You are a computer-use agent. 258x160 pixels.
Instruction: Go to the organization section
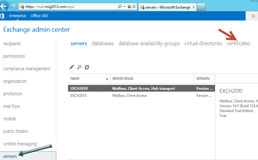[15, 82]
